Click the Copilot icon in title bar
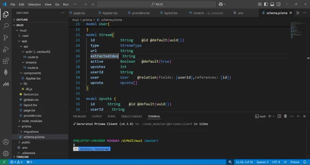This screenshot has height=165, width=310. pyautogui.click(x=221, y=4)
